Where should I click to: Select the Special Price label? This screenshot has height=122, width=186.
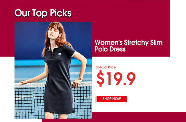coord(105,67)
